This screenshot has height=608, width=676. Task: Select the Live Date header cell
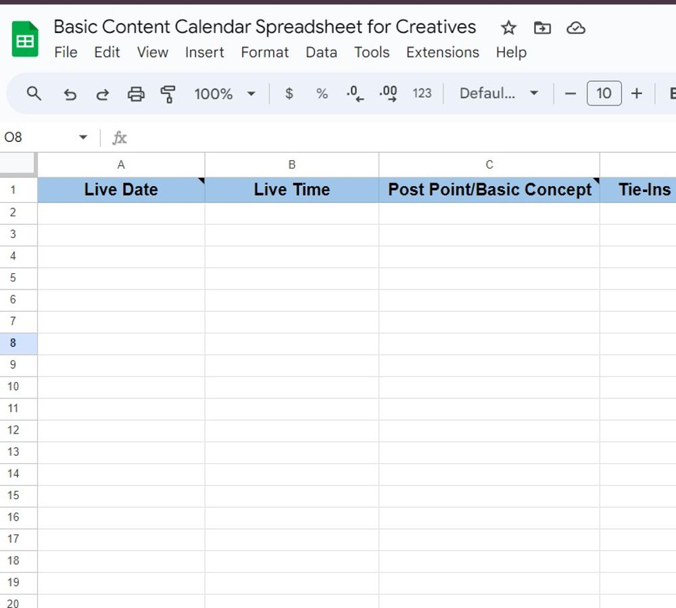tap(121, 190)
